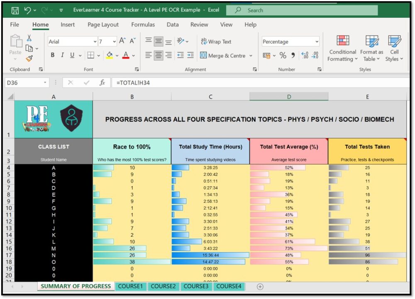This screenshot has width=415, height=299.
Task: Toggle bold formatting
Action: [52, 54]
